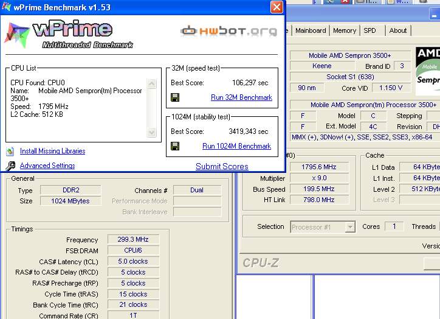Click the wrench icon beside Advanced Settings
Screen dimensions: 440x319
pyautogui.click(x=10, y=166)
